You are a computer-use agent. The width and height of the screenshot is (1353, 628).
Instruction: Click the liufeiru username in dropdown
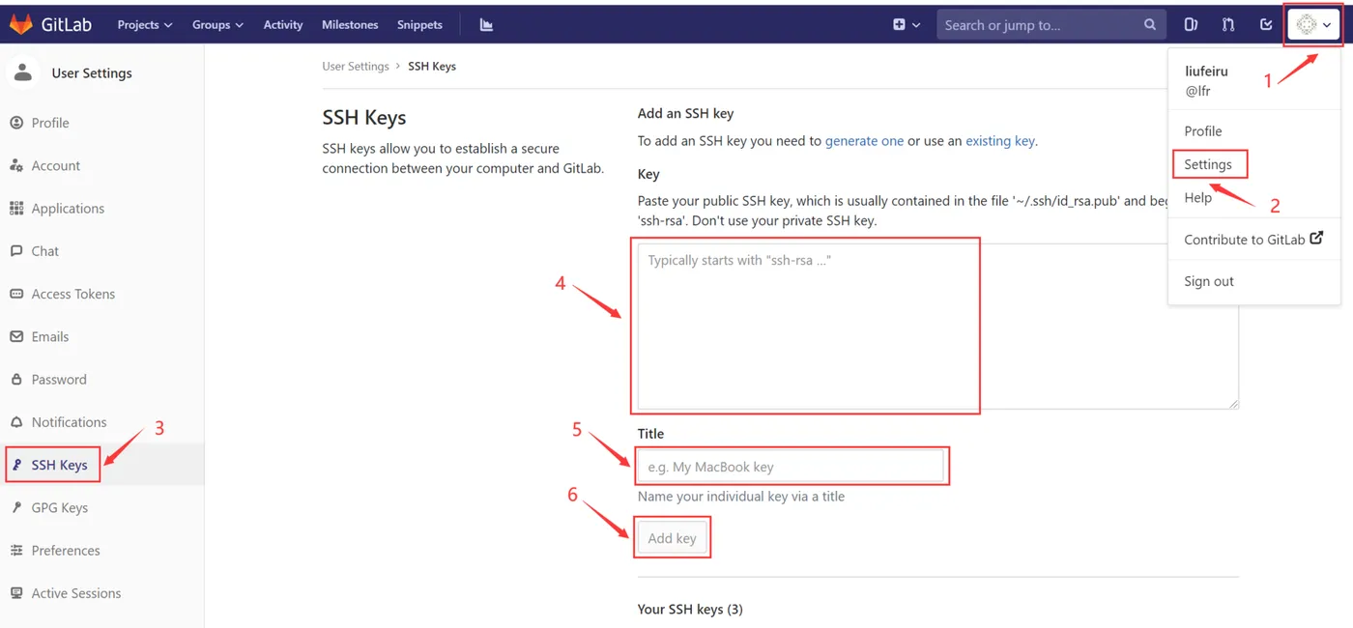point(1206,71)
